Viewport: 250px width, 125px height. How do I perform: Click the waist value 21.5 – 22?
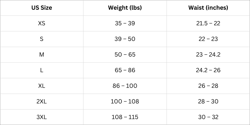coord(208,23)
